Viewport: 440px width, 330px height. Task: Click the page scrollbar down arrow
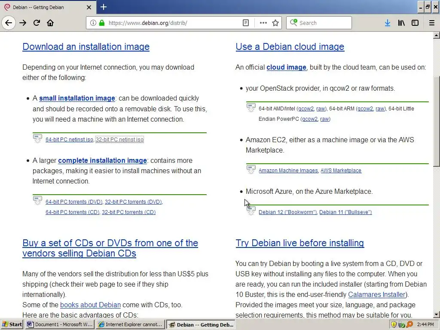click(437, 314)
